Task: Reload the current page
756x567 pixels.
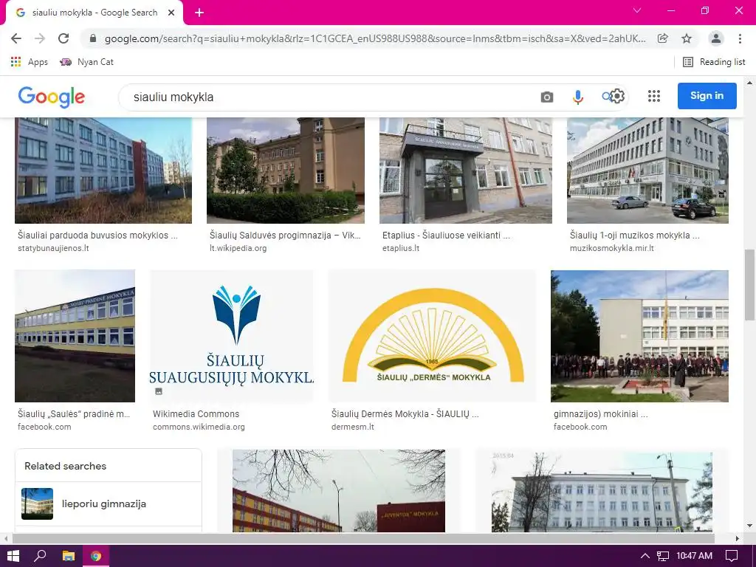Action: (x=63, y=38)
